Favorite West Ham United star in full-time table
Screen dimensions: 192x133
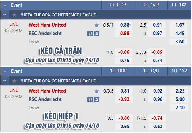97,25
